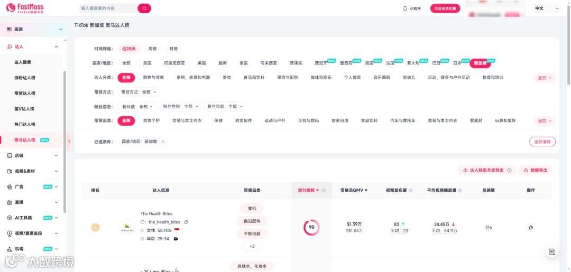Remove the 国家/地区：新加坡 filter tag

pos(163,142)
